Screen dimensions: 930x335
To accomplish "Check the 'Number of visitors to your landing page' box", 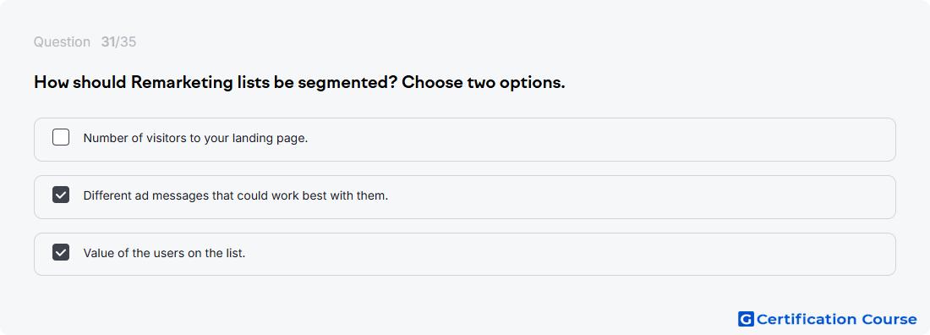I will tap(61, 137).
